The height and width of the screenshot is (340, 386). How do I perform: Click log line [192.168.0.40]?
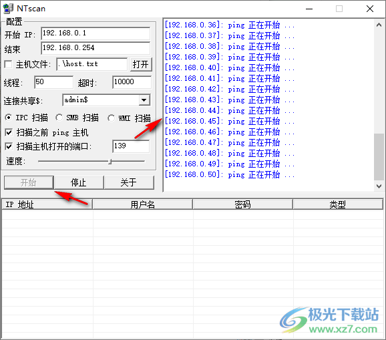(230, 67)
